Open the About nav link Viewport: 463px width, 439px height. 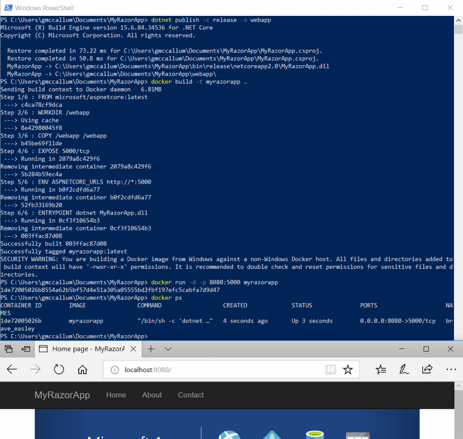click(152, 395)
